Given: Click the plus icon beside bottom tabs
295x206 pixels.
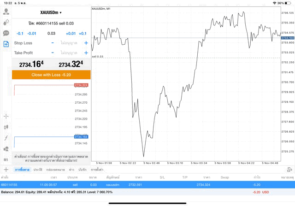Looking at the screenshot, I should (6, 170).
